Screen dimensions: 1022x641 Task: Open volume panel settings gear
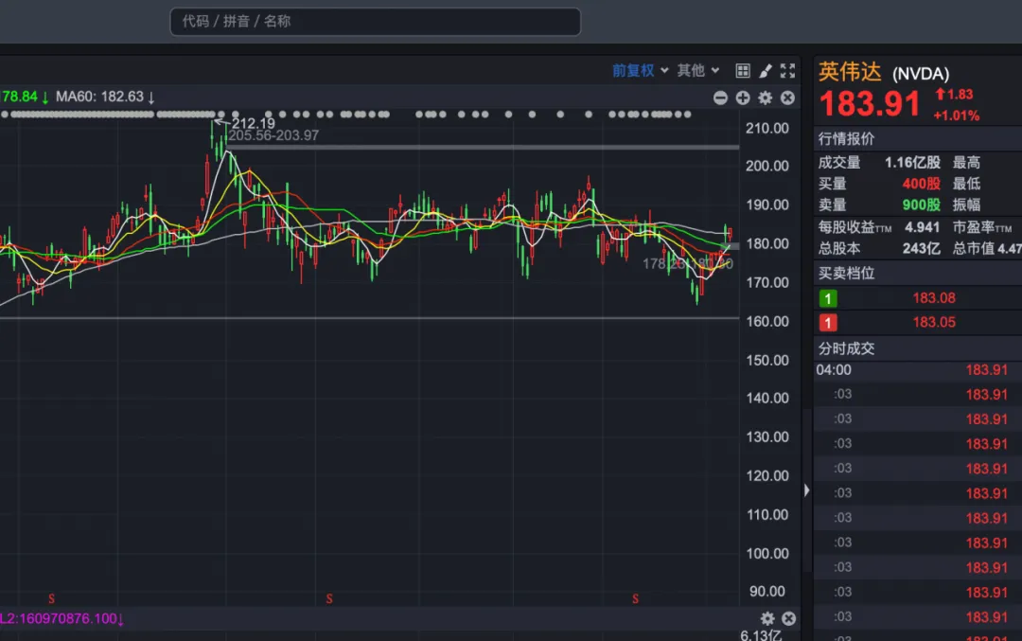pos(767,618)
